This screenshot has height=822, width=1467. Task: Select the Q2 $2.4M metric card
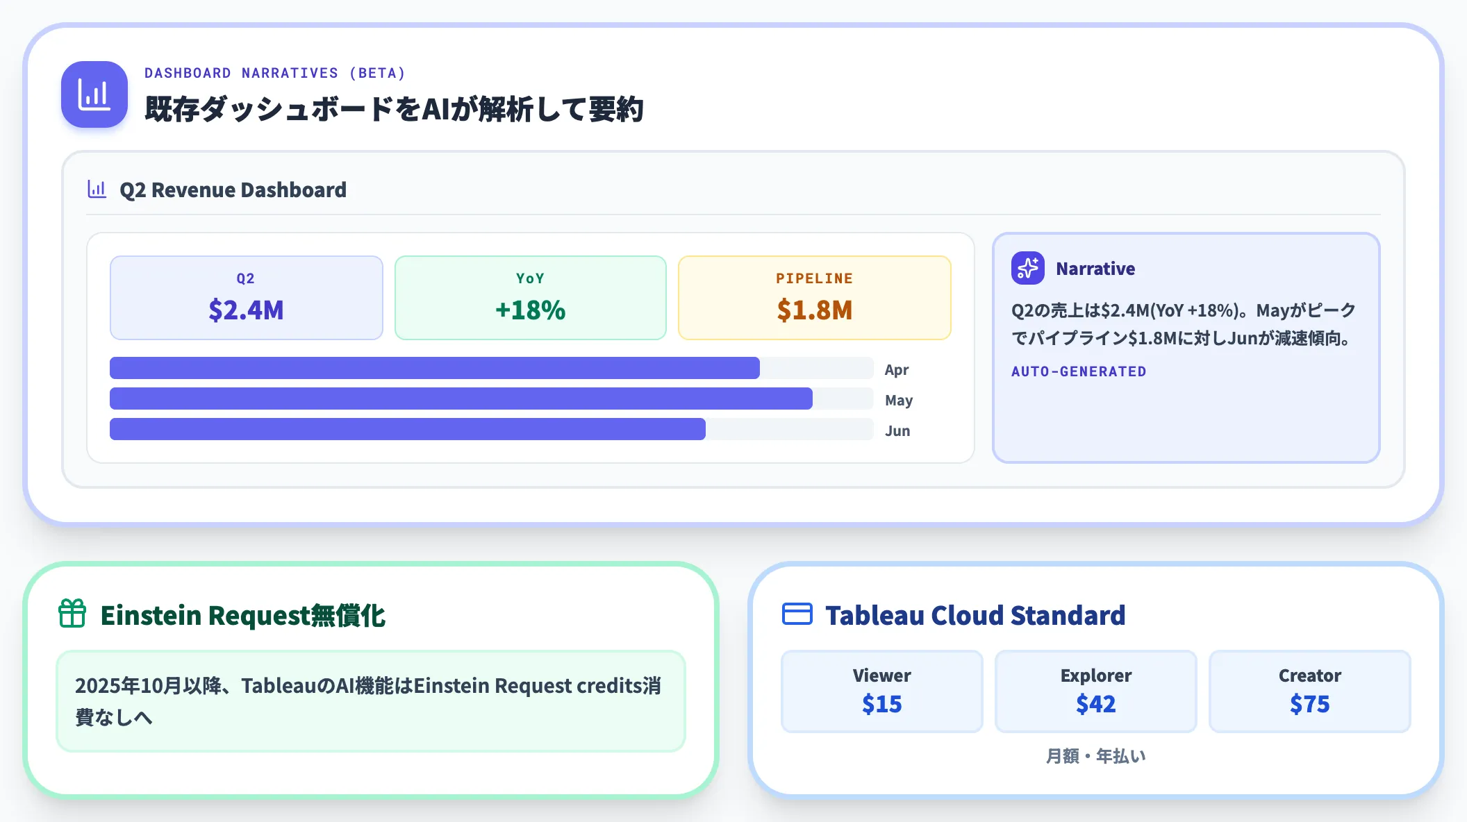(x=247, y=298)
